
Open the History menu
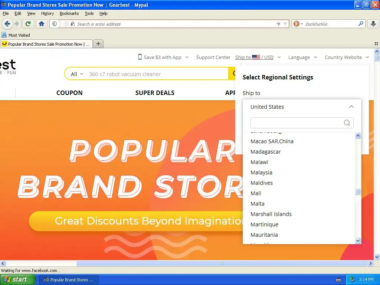[x=47, y=13]
